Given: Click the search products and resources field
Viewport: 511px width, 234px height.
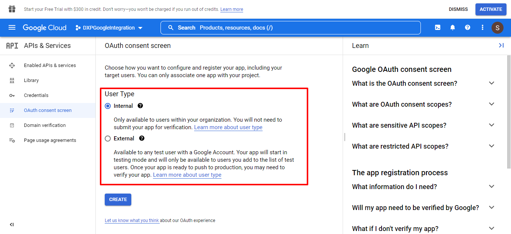Looking at the screenshot, I should pyautogui.click(x=290, y=28).
